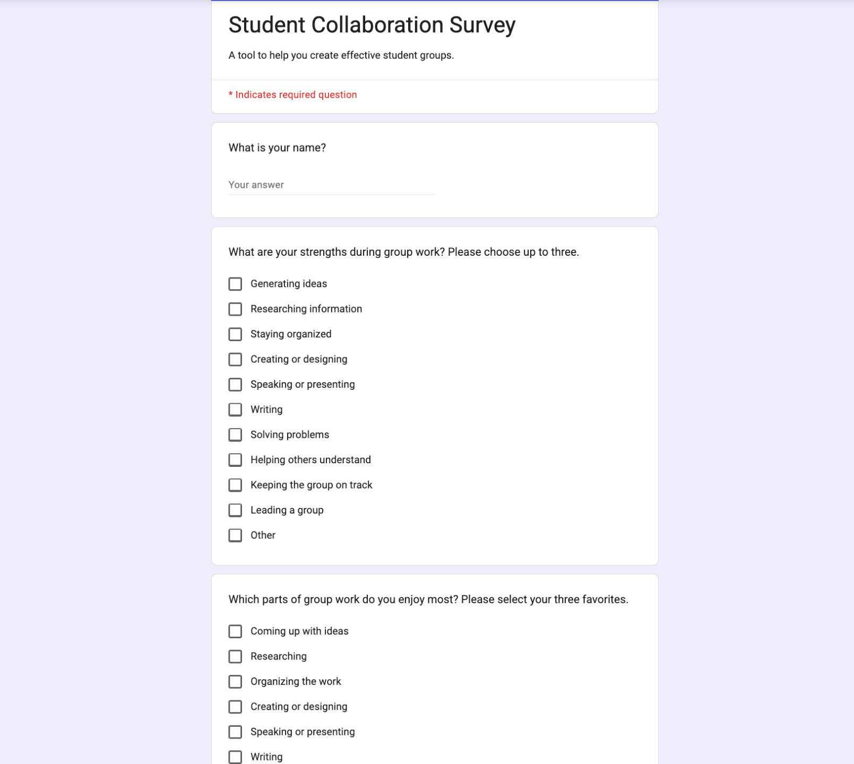The height and width of the screenshot is (764, 854).
Task: Click the What is your name question
Action: coord(277,148)
